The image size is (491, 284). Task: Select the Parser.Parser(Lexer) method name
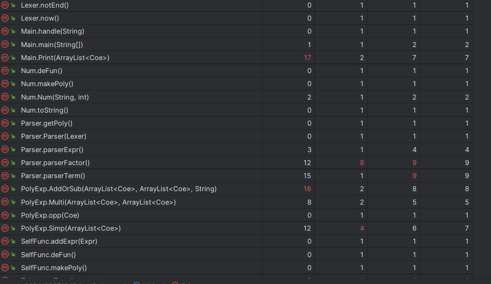pyautogui.click(x=53, y=137)
